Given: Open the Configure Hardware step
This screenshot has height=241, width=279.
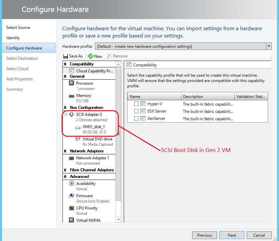Looking at the screenshot, I should pos(29,48).
